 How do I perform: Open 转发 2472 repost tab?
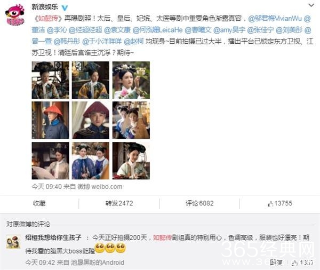[x=119, y=203]
